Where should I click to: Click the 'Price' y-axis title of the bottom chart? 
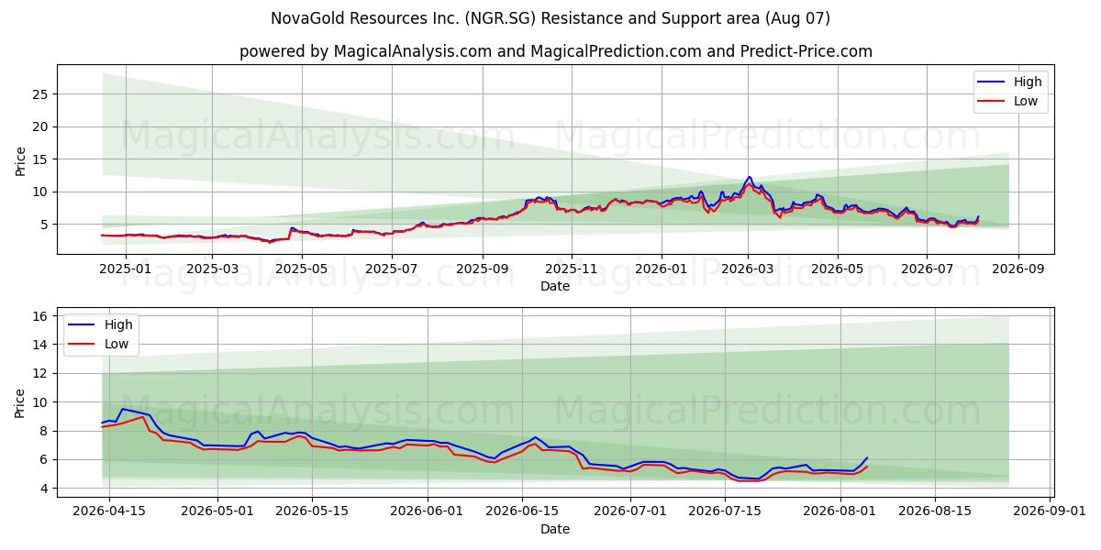pyautogui.click(x=21, y=402)
